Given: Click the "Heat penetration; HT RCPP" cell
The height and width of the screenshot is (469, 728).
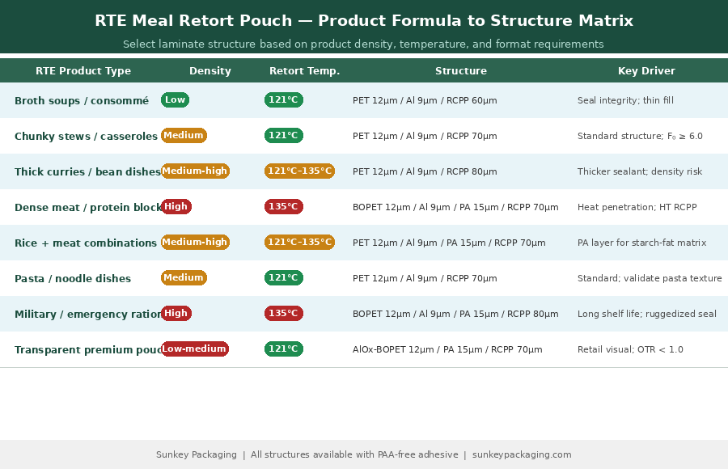Looking at the screenshot, I should pyautogui.click(x=637, y=208).
